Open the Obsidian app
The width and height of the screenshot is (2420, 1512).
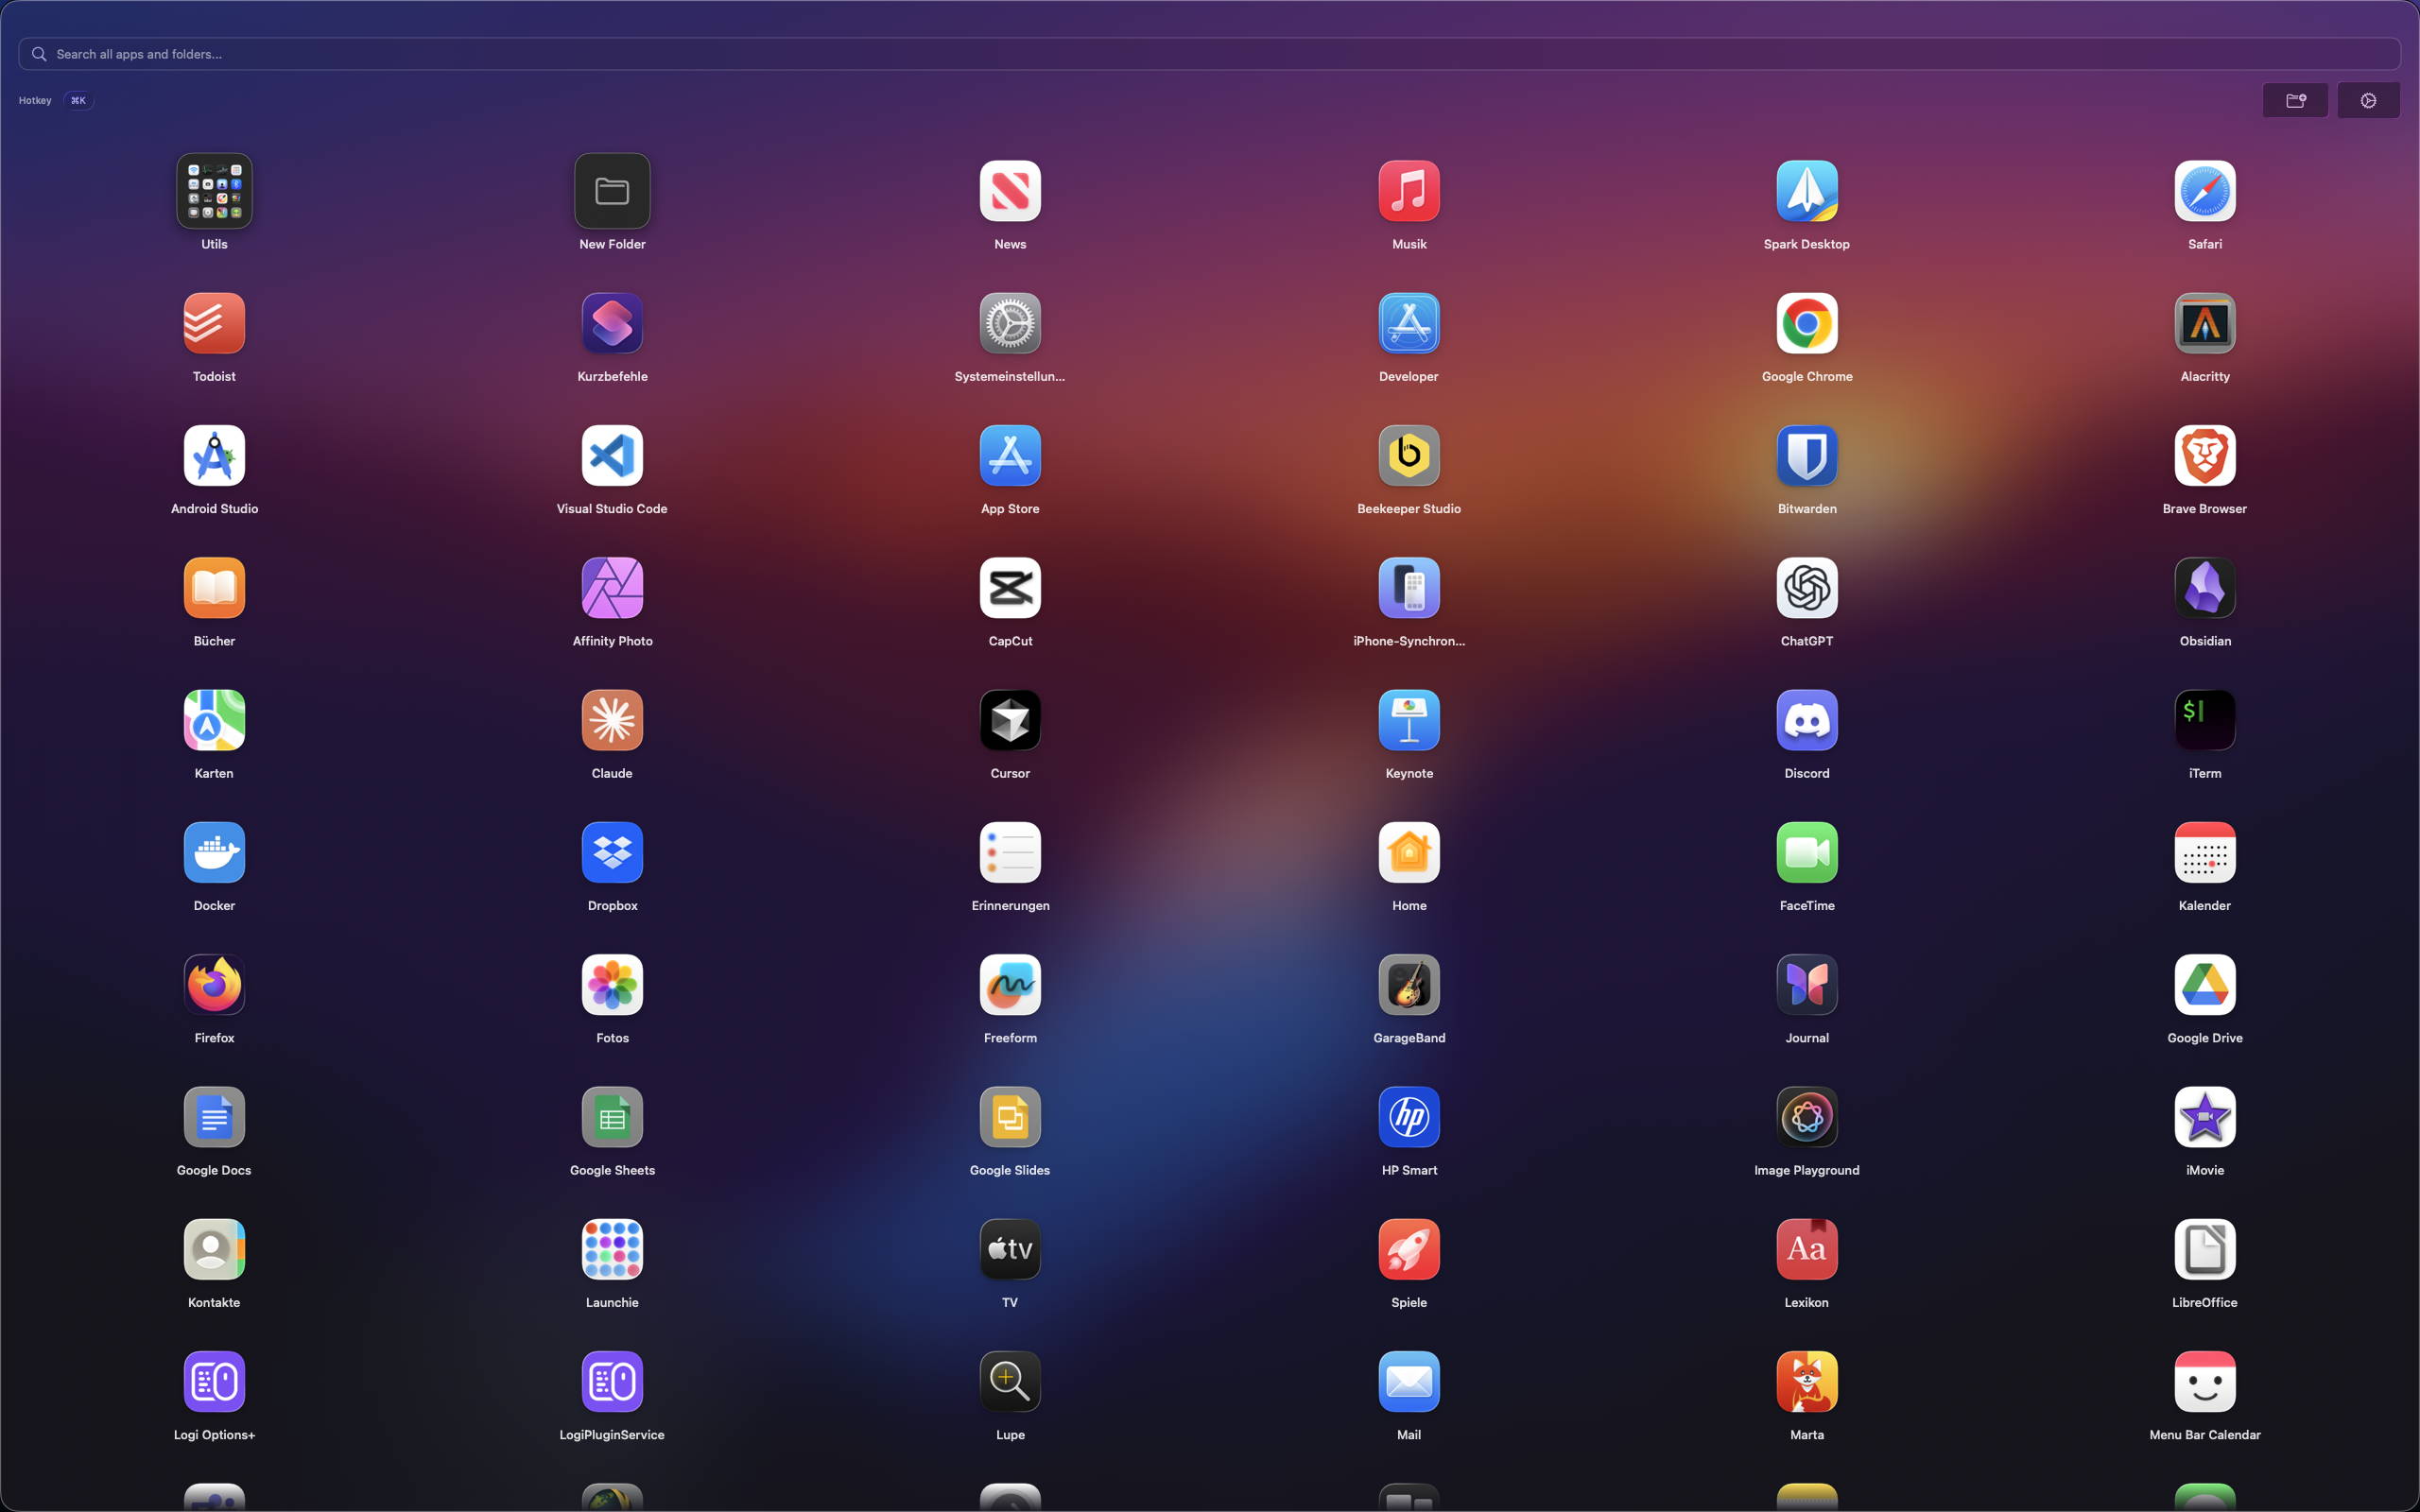point(2204,588)
